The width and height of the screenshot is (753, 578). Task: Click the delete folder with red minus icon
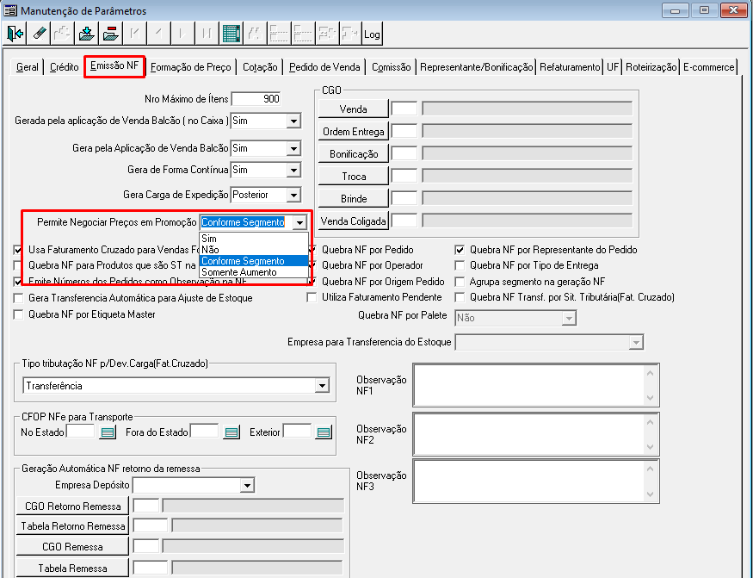[x=111, y=34]
